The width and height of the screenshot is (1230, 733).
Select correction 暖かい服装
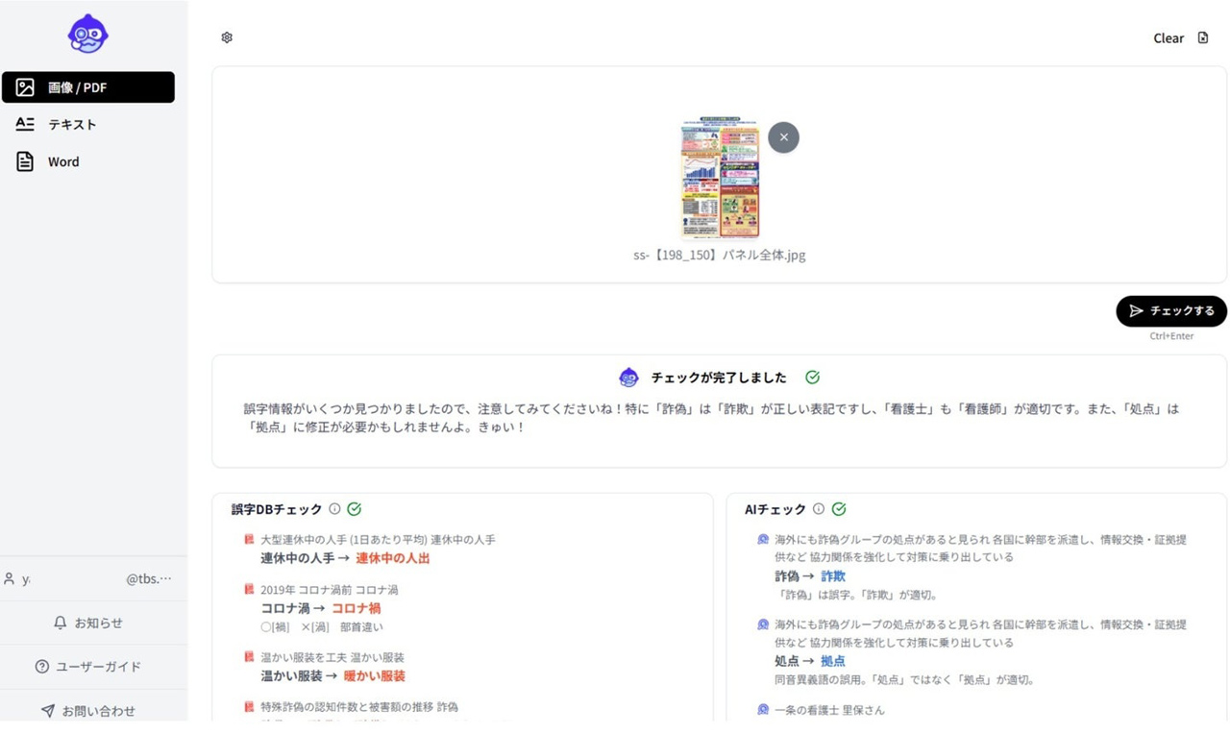(x=375, y=676)
